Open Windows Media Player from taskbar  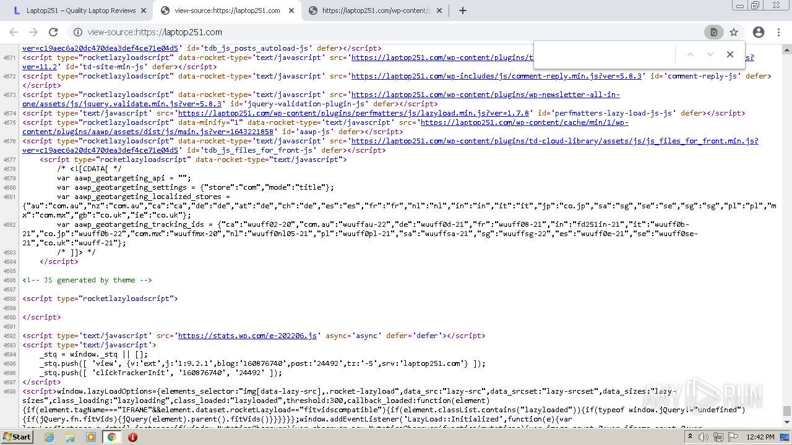pyautogui.click(x=91, y=437)
